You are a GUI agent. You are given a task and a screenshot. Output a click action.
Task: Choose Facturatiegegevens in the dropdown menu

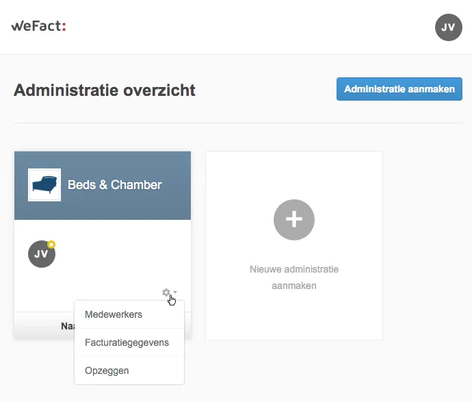point(127,342)
